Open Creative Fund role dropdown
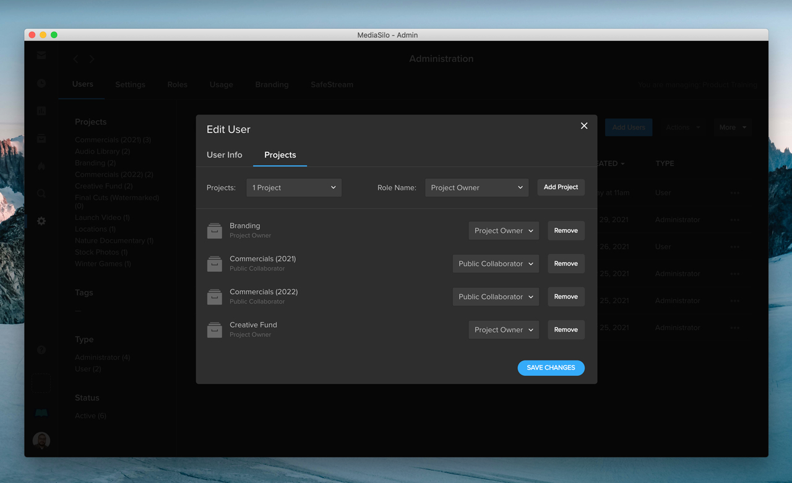 pyautogui.click(x=504, y=329)
